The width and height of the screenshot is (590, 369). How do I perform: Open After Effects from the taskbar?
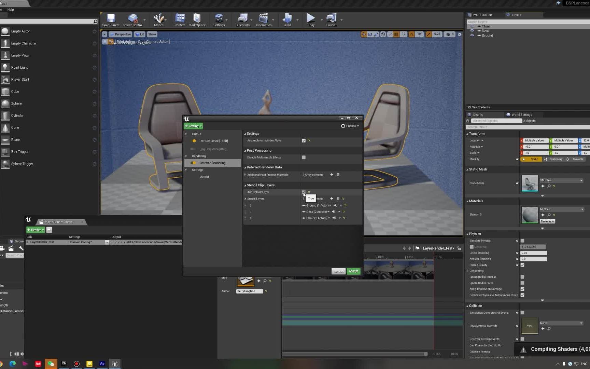point(102,364)
